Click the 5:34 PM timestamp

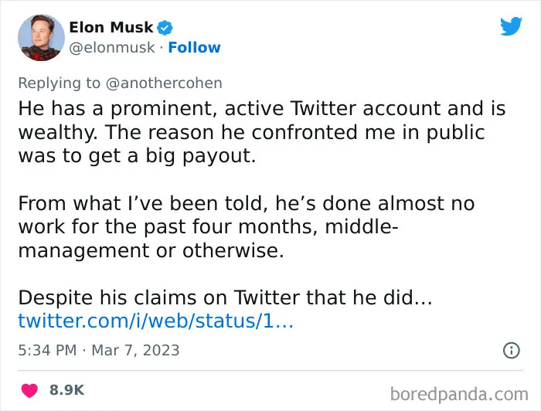point(47,350)
